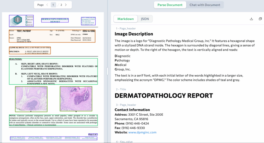The width and height of the screenshot is (264, 143).
Task: Click the 'Group, Inc.' line in output
Action: click(x=122, y=69)
